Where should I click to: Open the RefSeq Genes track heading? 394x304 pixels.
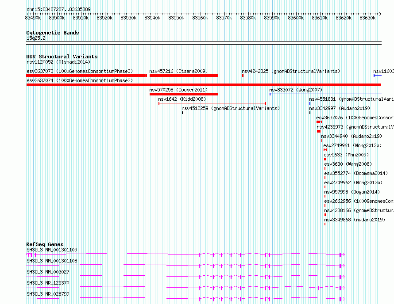pyautogui.click(x=45, y=244)
